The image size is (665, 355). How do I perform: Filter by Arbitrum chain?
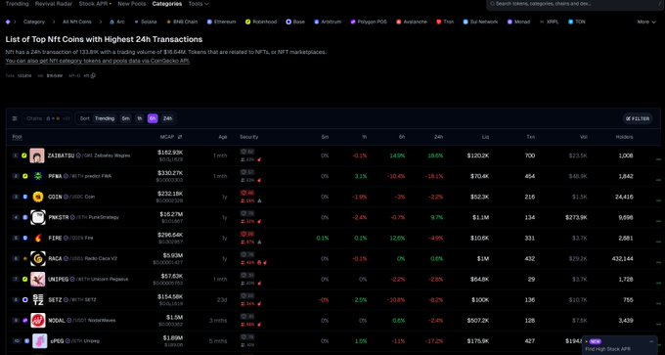click(328, 22)
